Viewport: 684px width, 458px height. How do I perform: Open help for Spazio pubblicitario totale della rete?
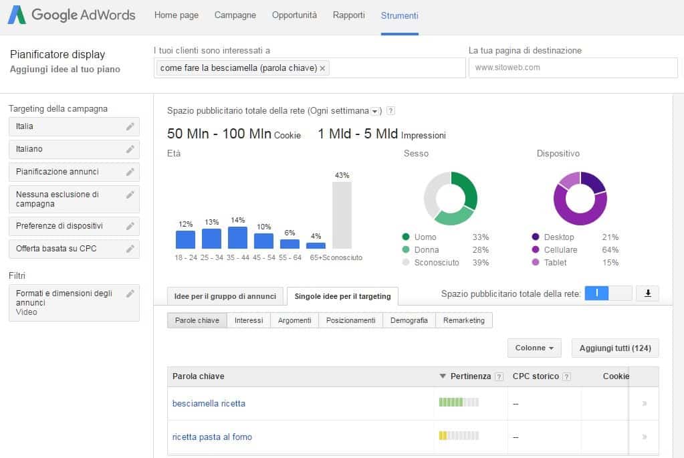click(390, 111)
